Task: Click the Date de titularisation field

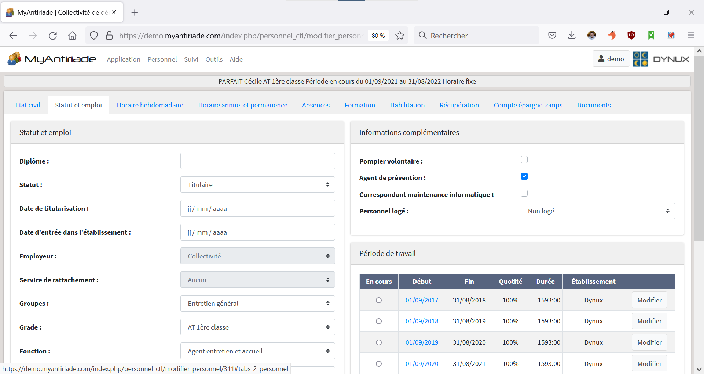Action: pyautogui.click(x=257, y=208)
